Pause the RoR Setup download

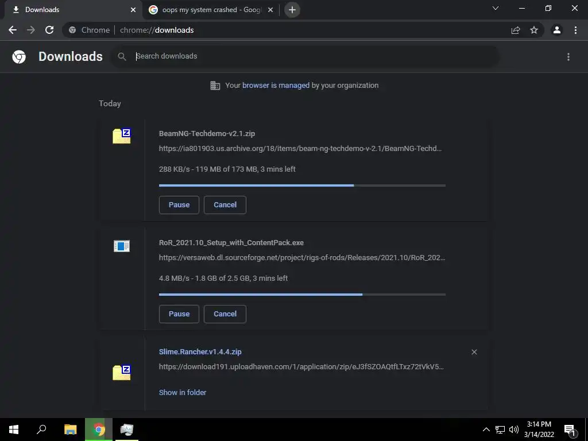[179, 314]
